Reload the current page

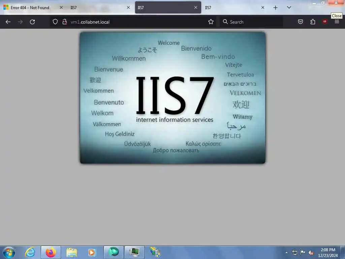click(x=32, y=22)
